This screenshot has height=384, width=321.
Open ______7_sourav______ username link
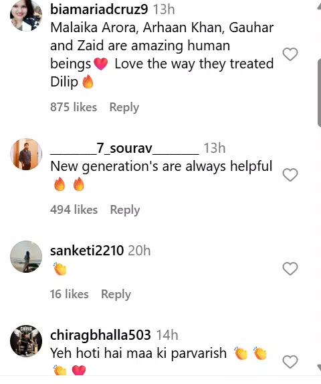pyautogui.click(x=124, y=148)
